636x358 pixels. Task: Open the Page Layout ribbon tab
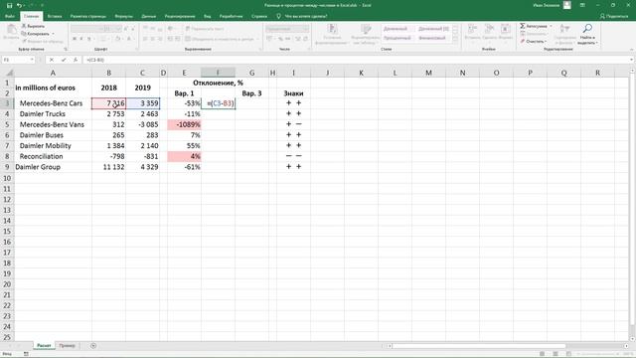[x=88, y=16]
